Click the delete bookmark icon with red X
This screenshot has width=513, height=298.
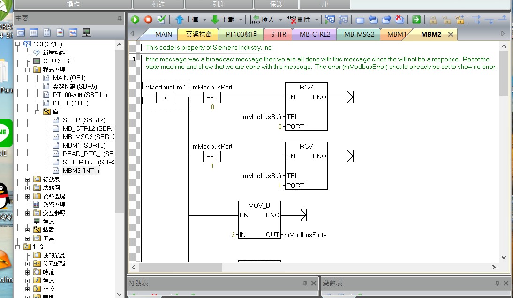(399, 20)
